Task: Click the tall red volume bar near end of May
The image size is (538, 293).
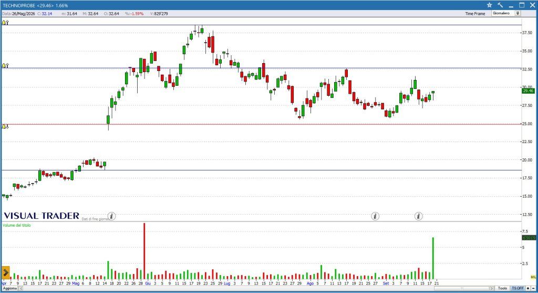Action: 144,251
